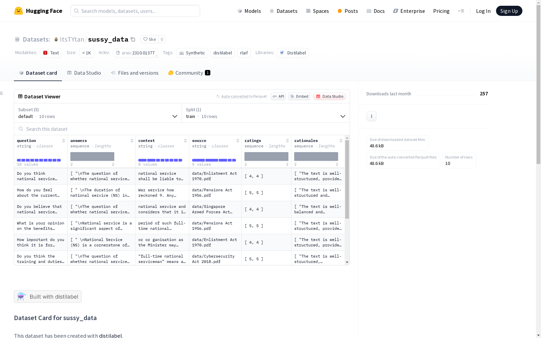Click ItsTYtan user avatar
Image resolution: width=541 pixels, height=338 pixels.
pyautogui.click(x=56, y=39)
